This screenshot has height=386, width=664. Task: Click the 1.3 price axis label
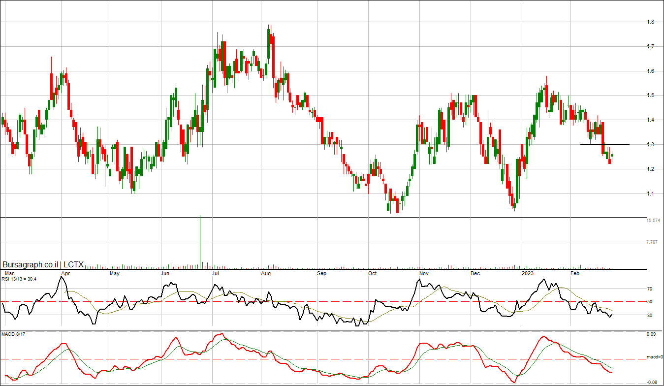(650, 145)
